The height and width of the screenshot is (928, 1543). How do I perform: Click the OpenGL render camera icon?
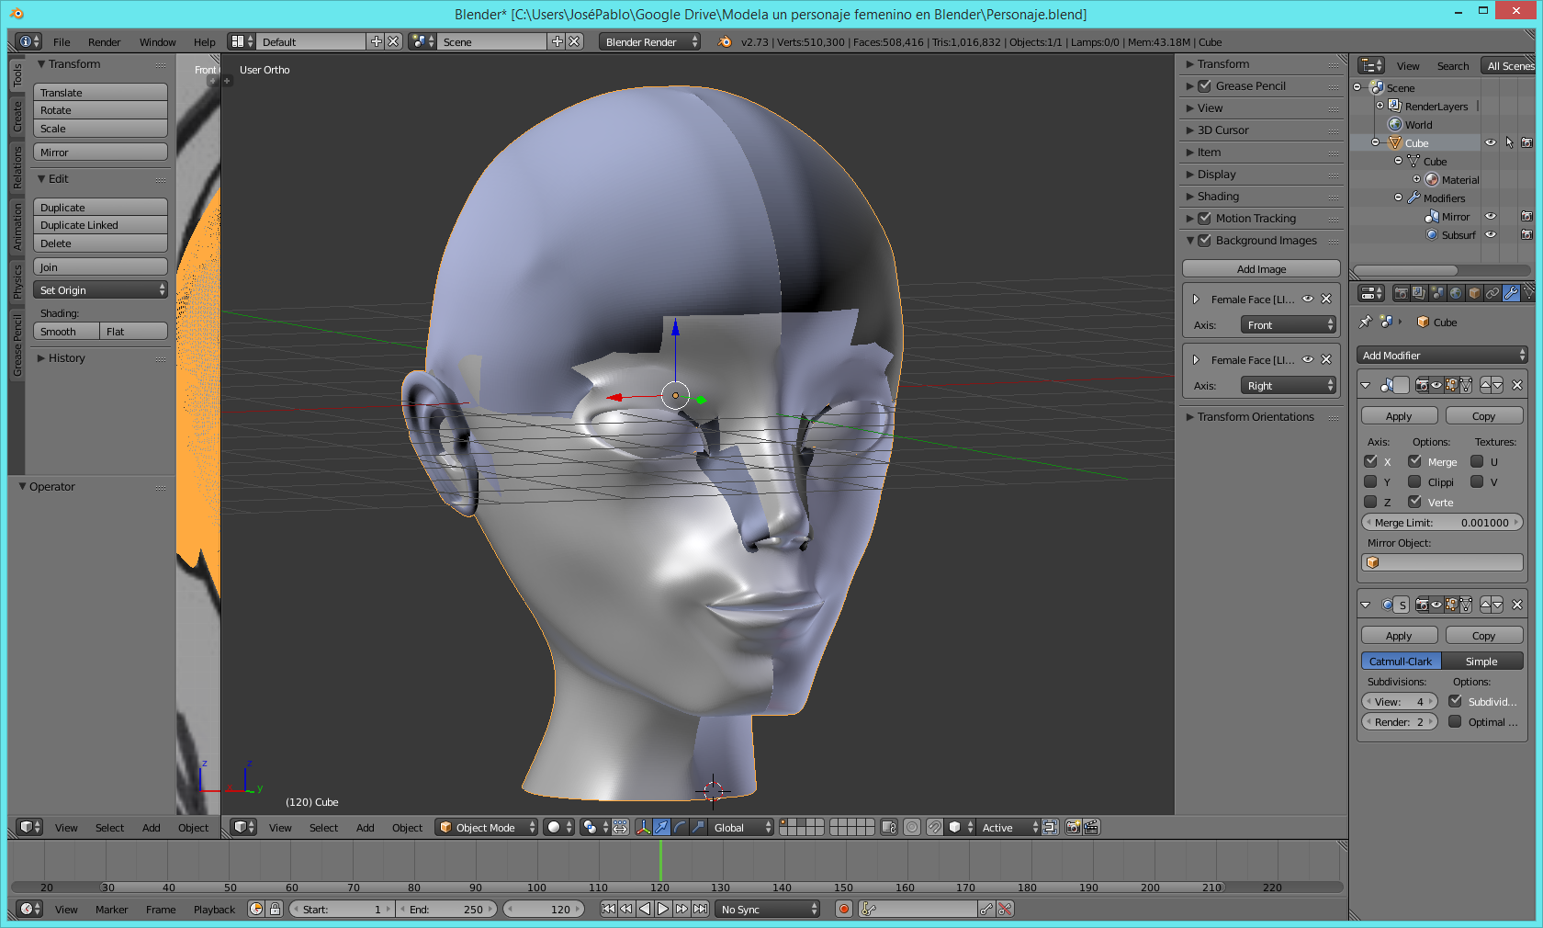click(x=1072, y=828)
